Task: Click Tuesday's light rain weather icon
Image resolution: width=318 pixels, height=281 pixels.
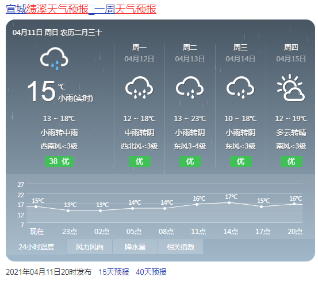Action: pos(190,87)
